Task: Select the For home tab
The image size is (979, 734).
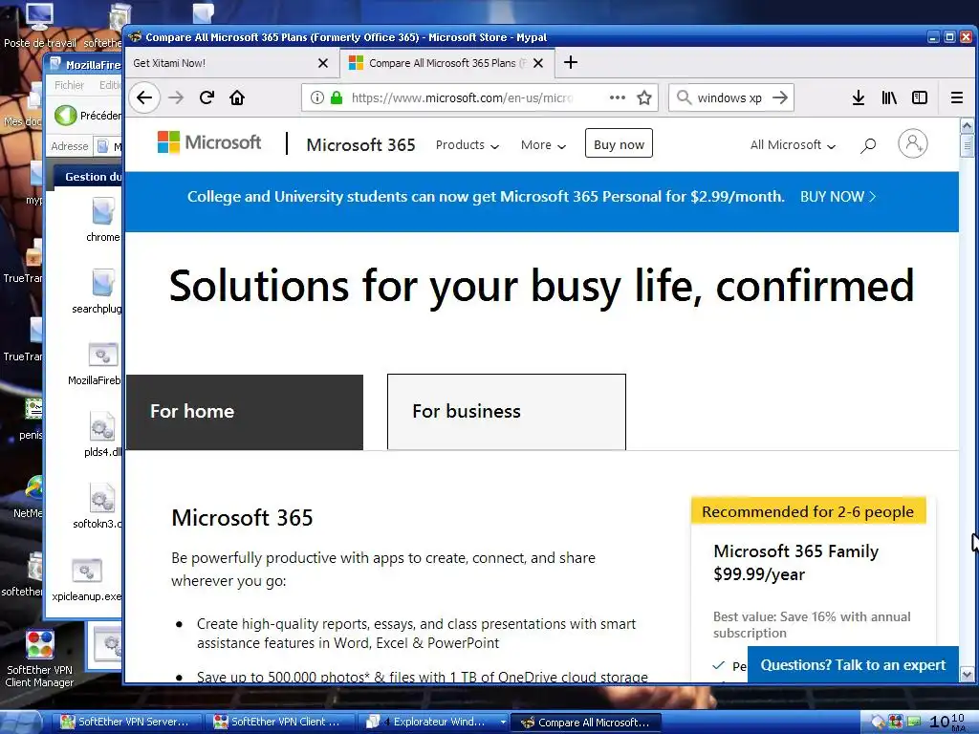Action: 245,412
